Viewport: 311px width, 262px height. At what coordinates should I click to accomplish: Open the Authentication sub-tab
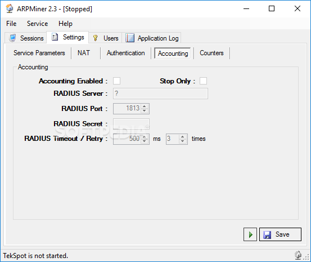(126, 53)
